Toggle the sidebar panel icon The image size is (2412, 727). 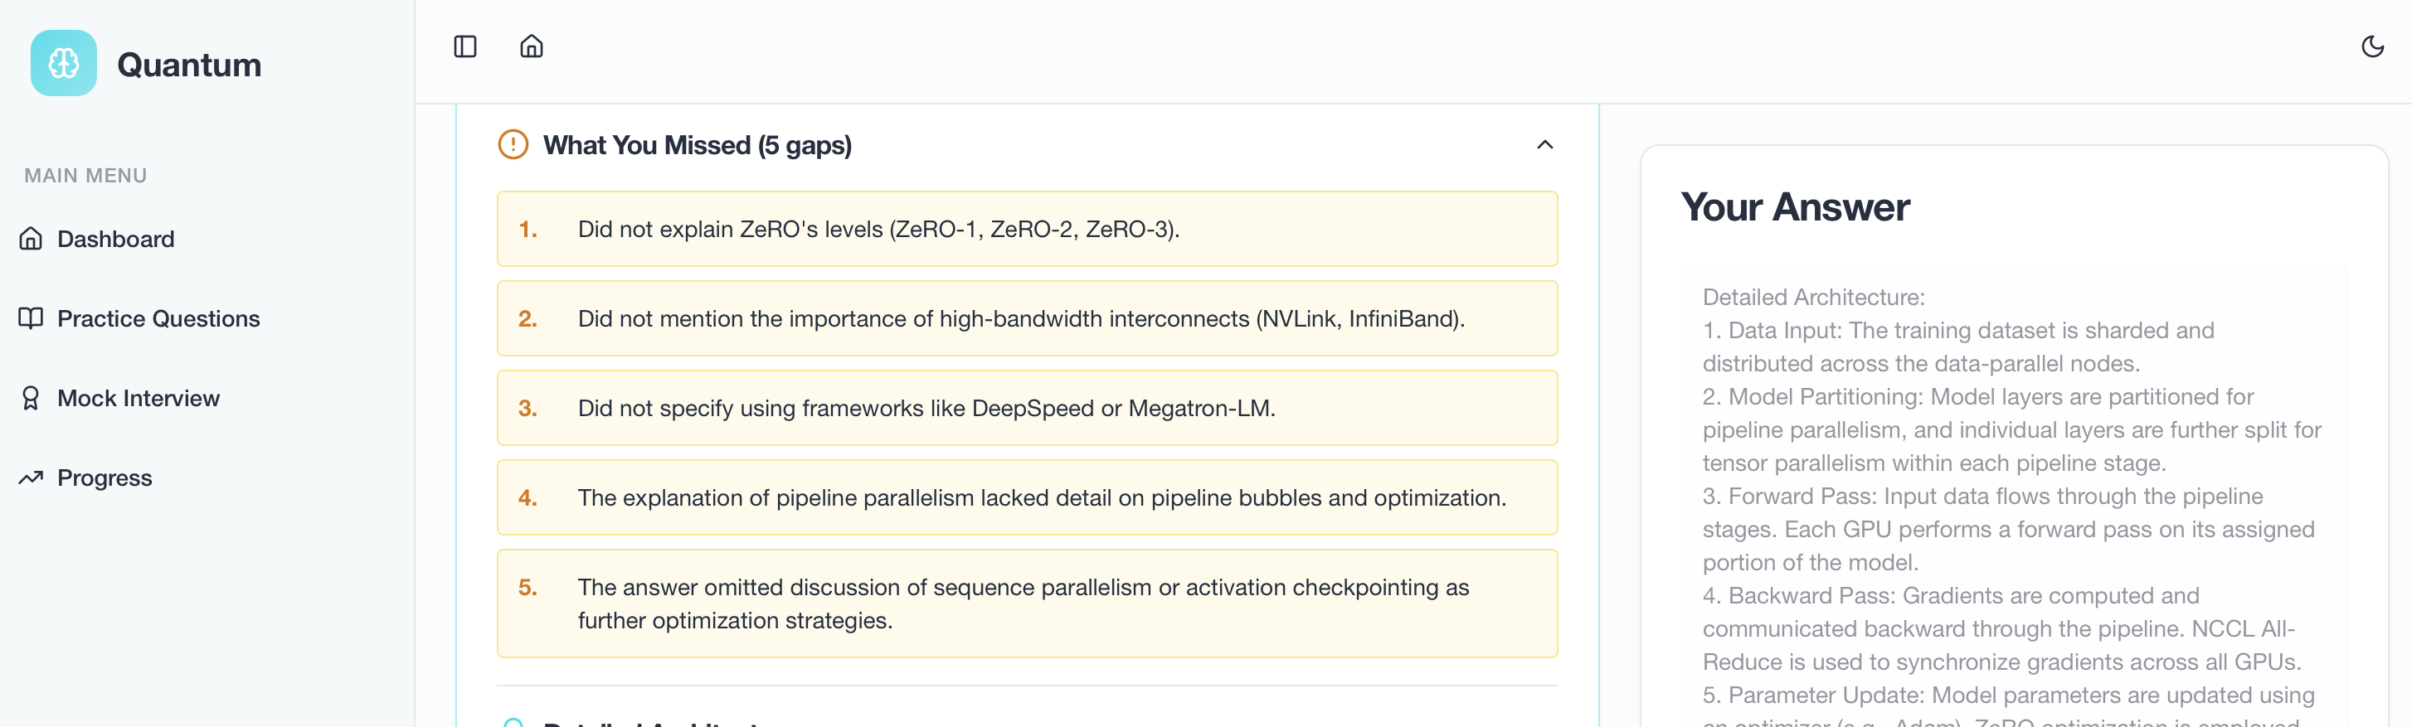[464, 46]
